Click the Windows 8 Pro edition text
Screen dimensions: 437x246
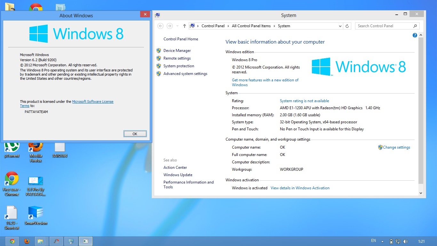244,60
